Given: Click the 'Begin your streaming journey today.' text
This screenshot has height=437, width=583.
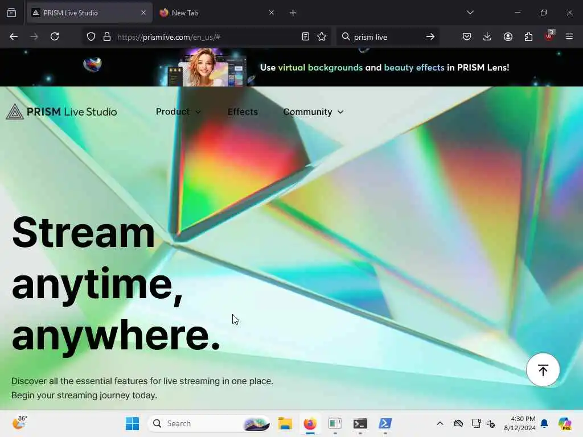Looking at the screenshot, I should click(84, 395).
